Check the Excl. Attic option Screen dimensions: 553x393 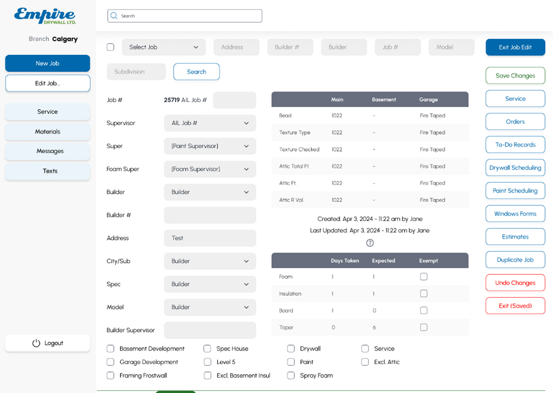pos(365,362)
